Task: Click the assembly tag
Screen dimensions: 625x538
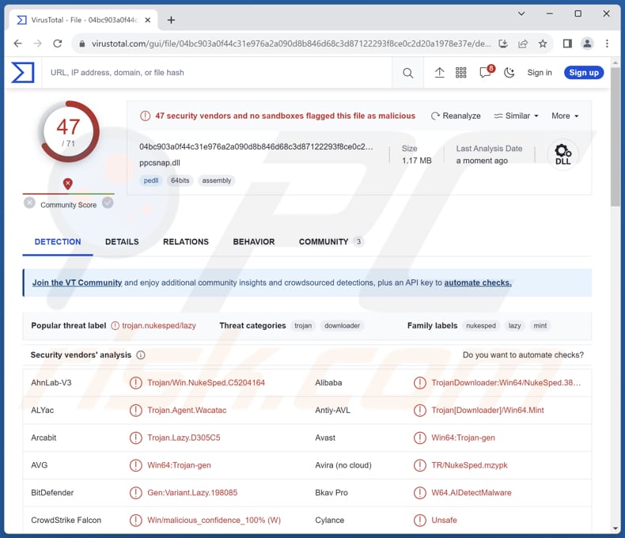Action: 217,180
